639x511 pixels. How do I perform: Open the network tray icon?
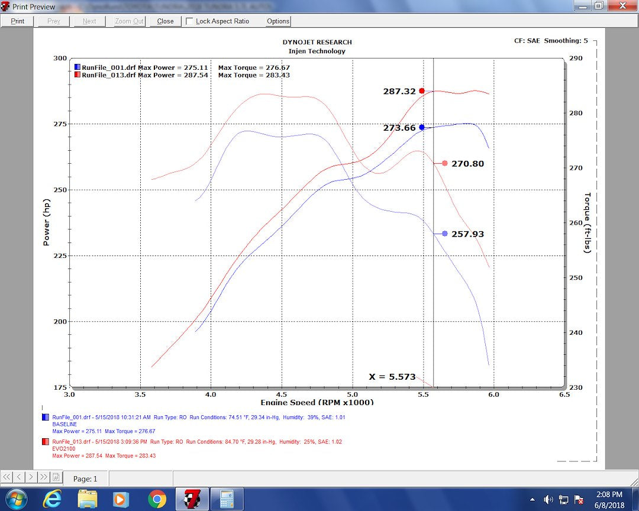click(564, 499)
